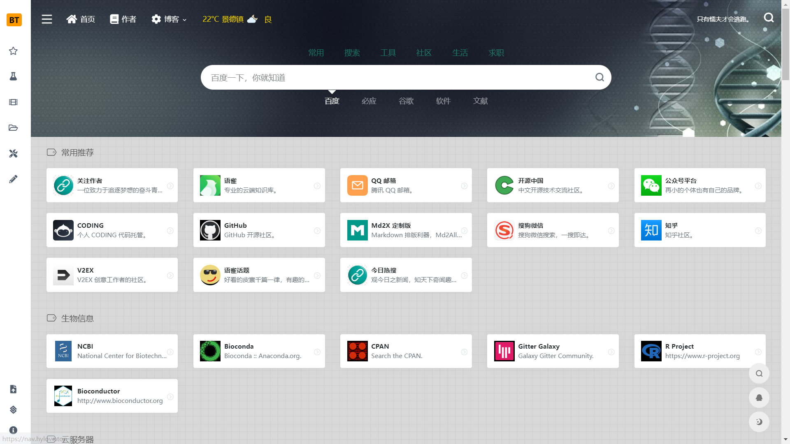The image size is (790, 444).
Task: Click the star icon in left sidebar
Action: (x=13, y=51)
